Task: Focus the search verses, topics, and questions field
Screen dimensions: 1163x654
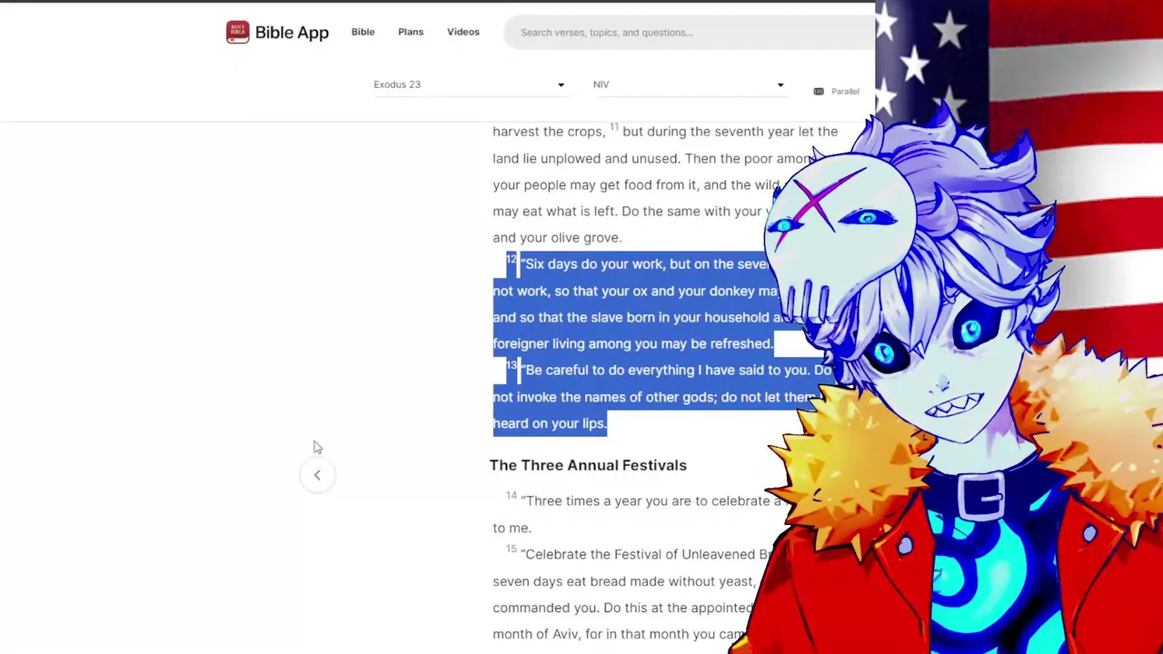Action: tap(691, 33)
